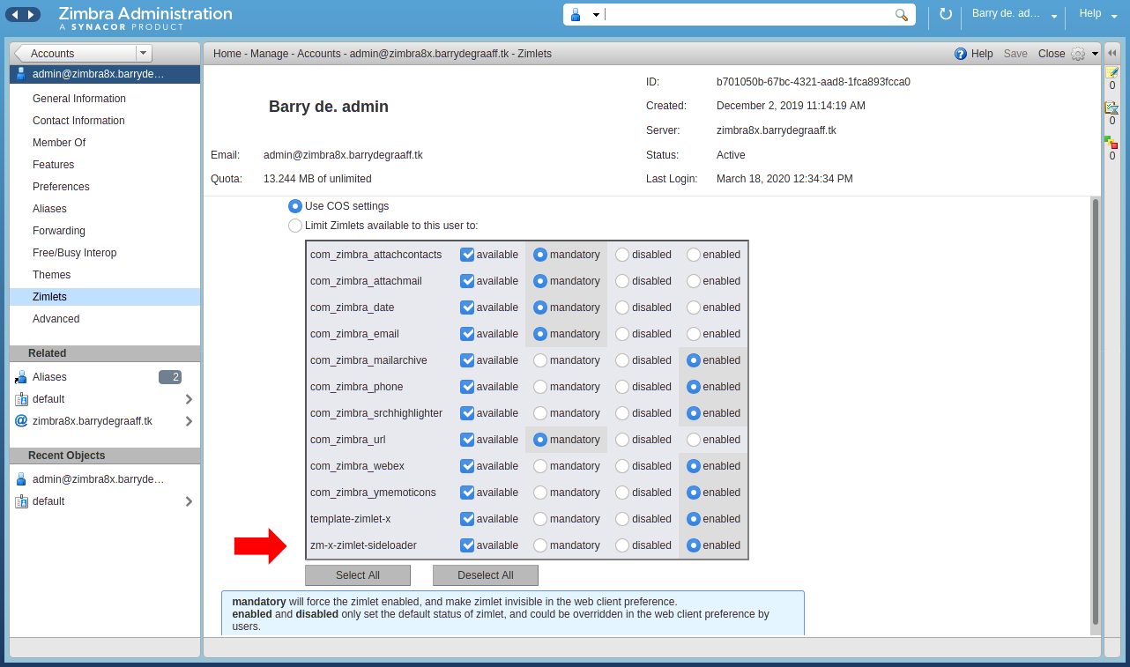Viewport: 1130px width, 667px height.
Task: Expand default chevron in Recent Objects
Action: pos(189,501)
